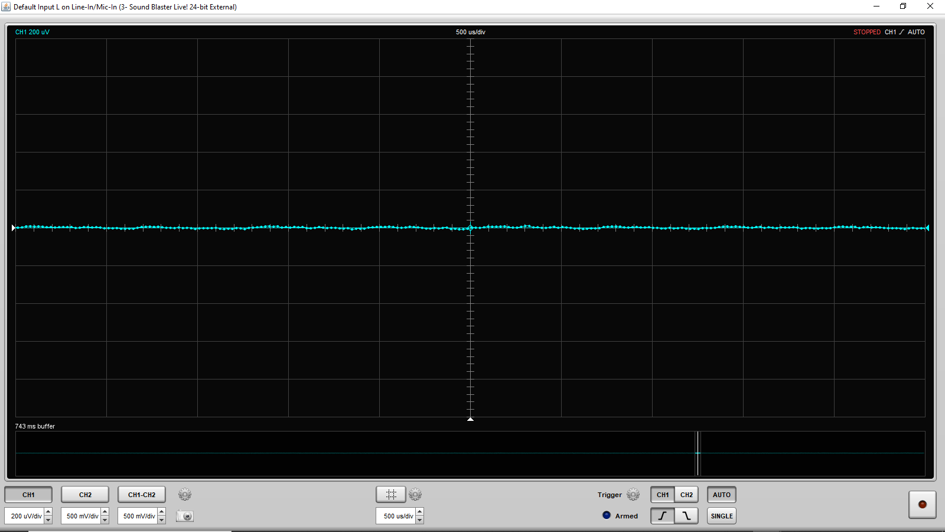Click the 743 ms buffer label
Viewport: 945px width, 532px height.
[x=35, y=426]
